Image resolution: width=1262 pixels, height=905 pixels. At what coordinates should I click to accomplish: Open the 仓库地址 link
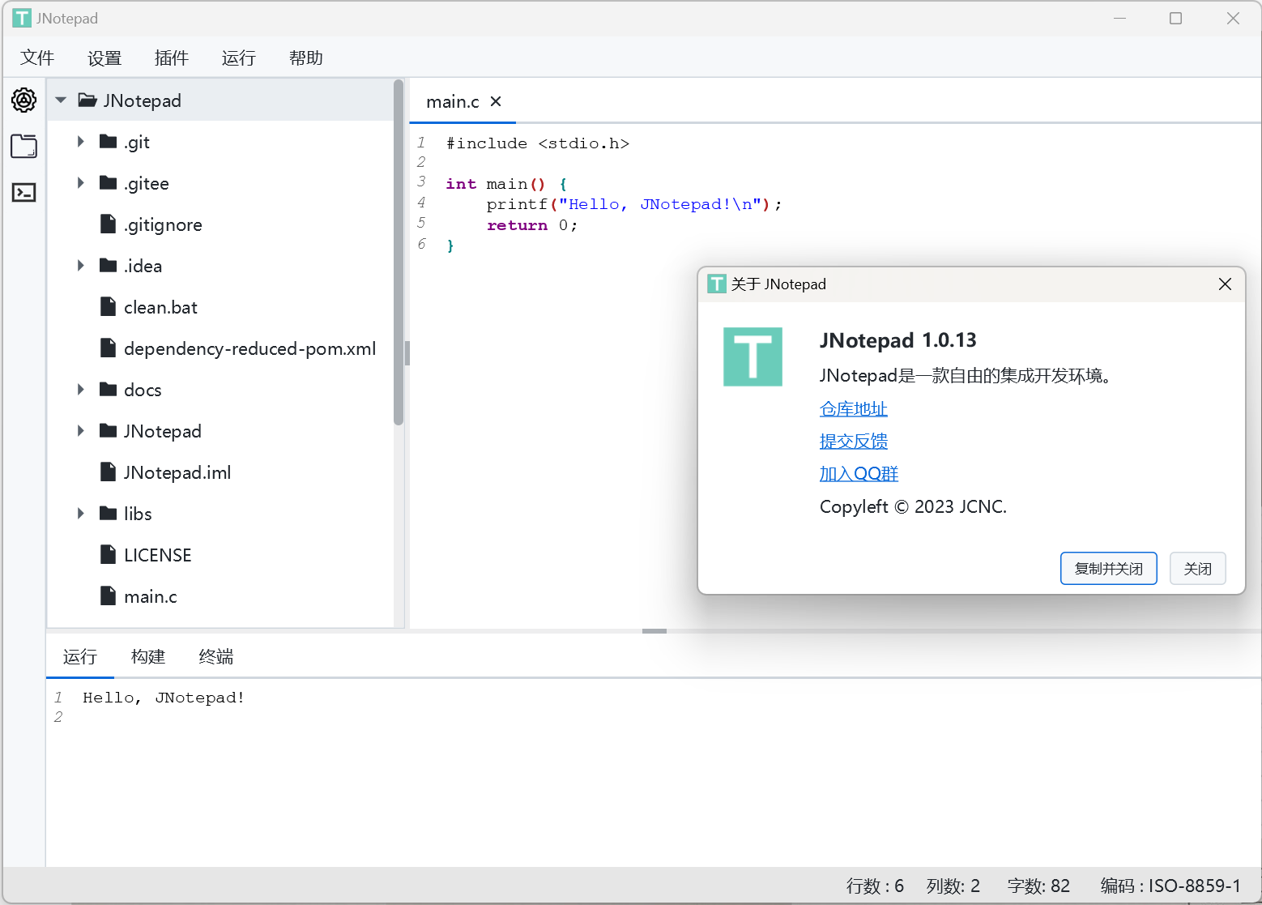[x=853, y=409]
